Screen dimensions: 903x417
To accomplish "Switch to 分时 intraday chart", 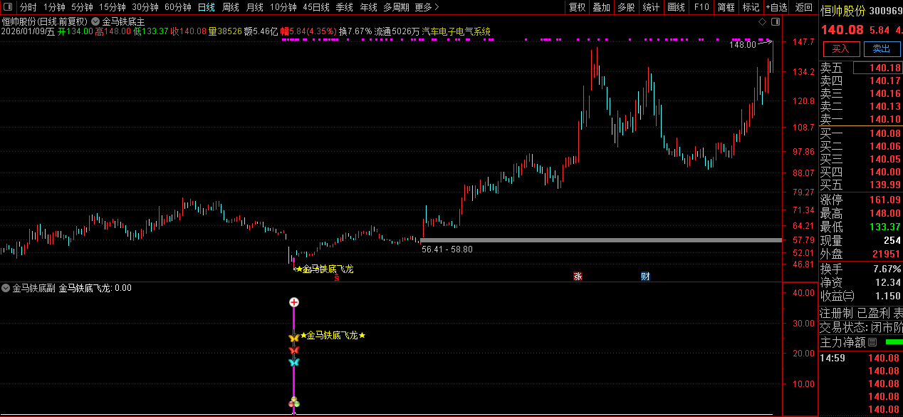I will [x=28, y=7].
